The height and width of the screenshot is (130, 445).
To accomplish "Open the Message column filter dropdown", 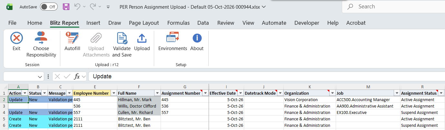I will [70, 93].
